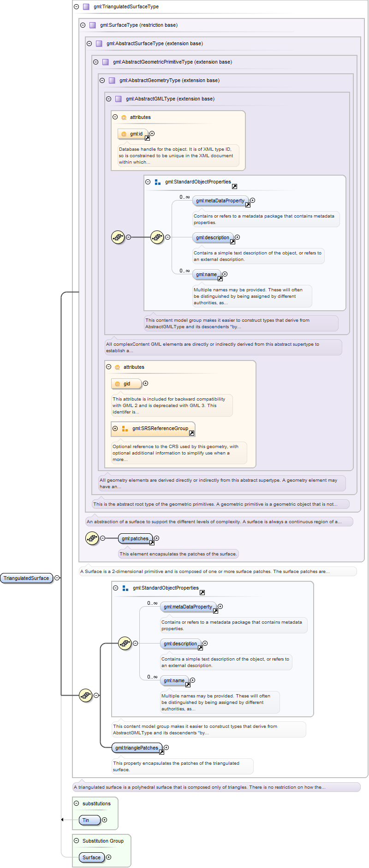Follow the reference arrow on gml:patches
The height and width of the screenshot is (868, 369).
pyautogui.click(x=152, y=543)
